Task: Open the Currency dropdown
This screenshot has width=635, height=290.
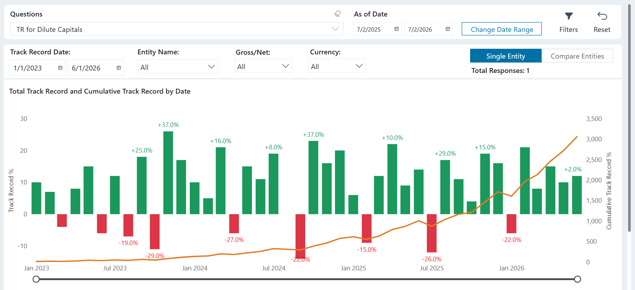Action: point(337,66)
